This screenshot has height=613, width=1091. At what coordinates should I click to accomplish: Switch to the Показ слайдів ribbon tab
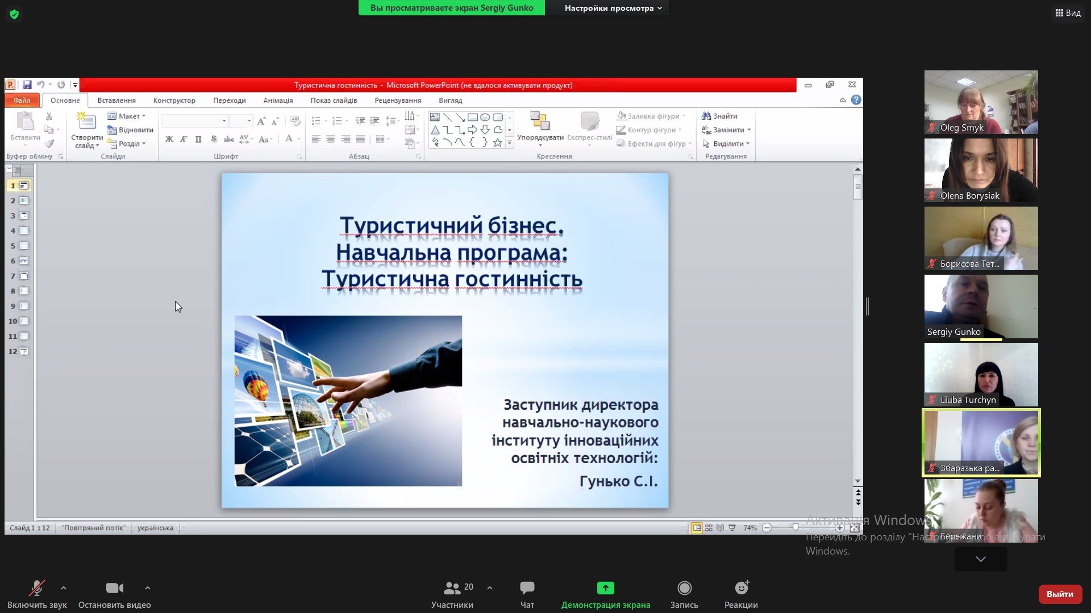(x=334, y=100)
